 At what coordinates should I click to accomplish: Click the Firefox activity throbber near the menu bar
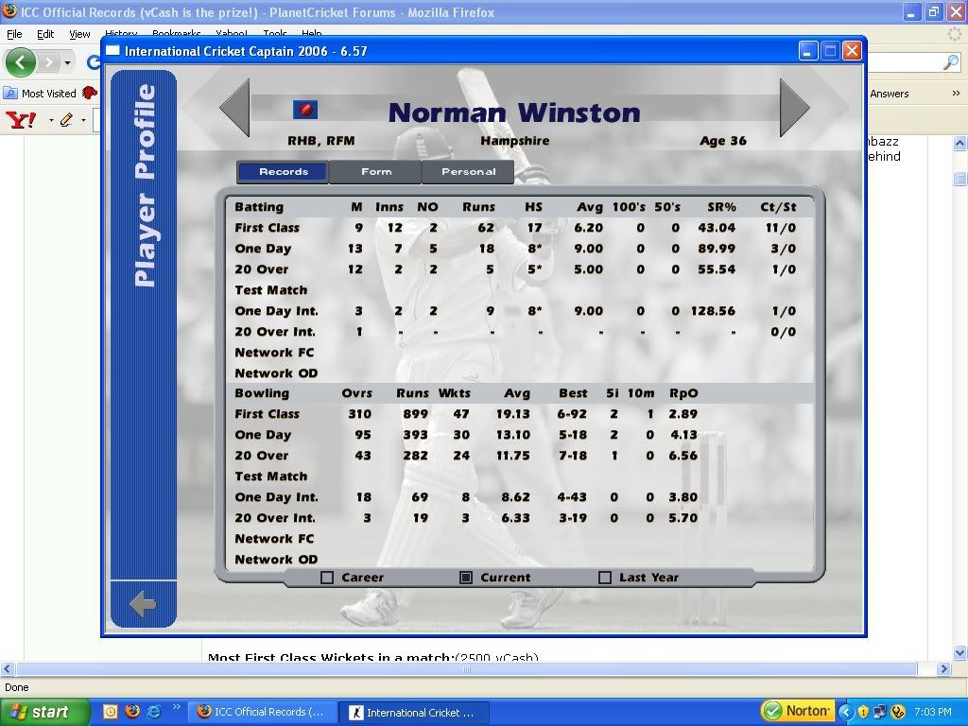(x=955, y=34)
